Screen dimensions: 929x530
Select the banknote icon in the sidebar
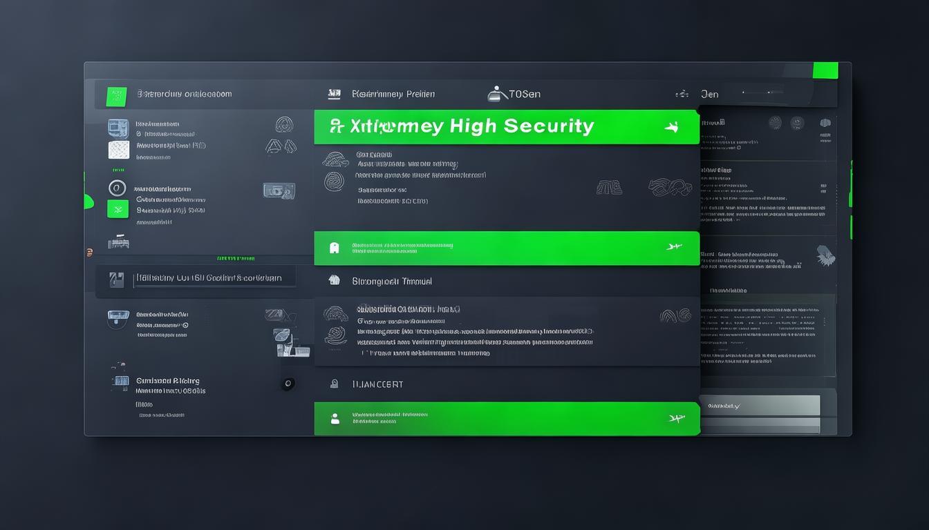[x=279, y=190]
